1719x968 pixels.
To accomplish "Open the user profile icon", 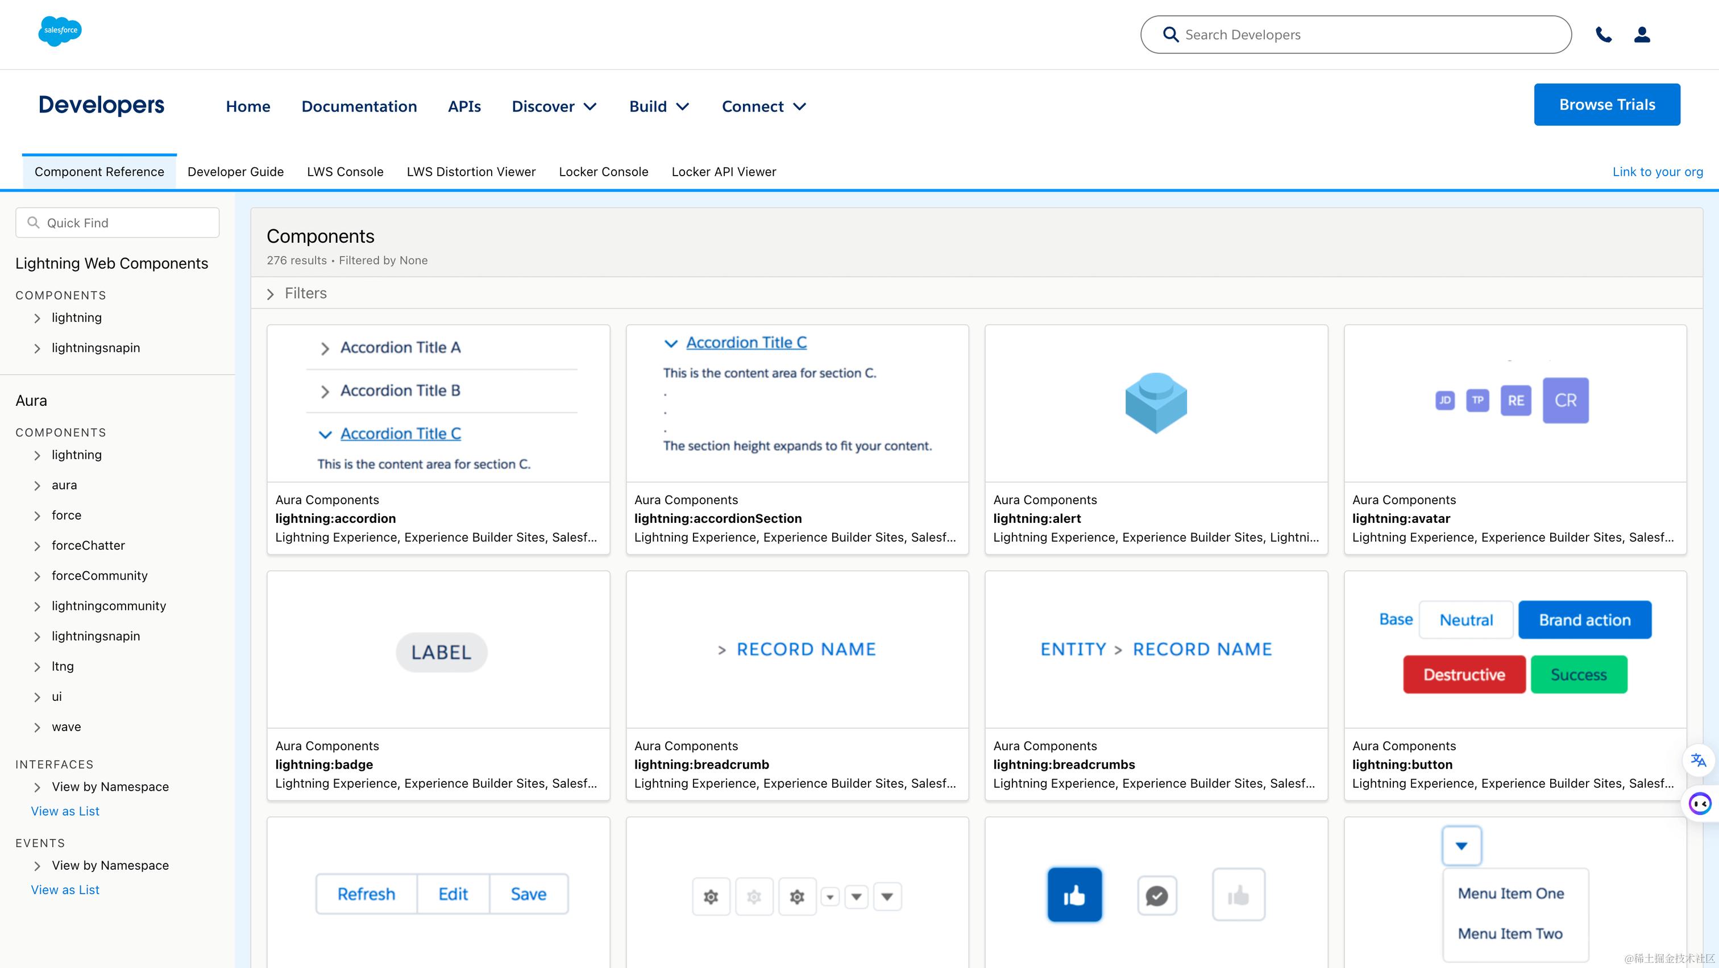I will point(1642,35).
